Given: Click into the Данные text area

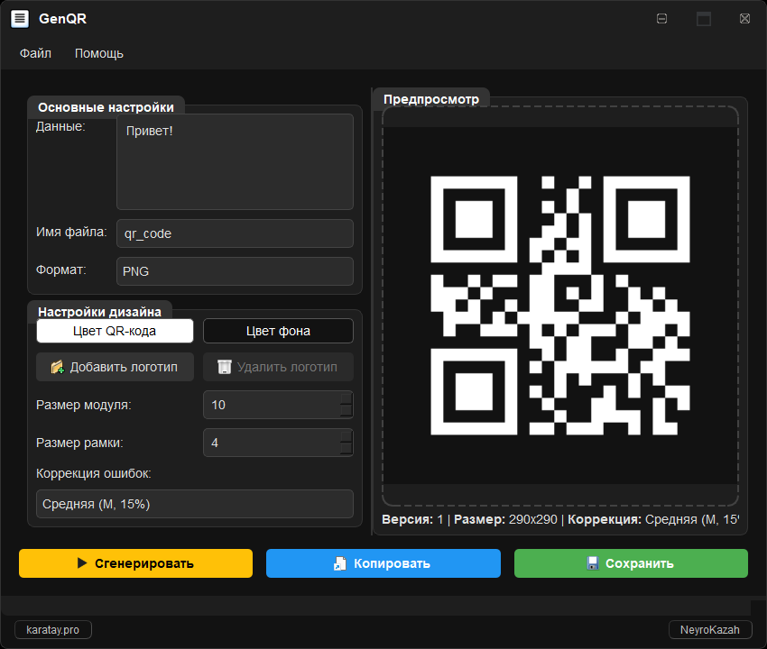Looking at the screenshot, I should click(235, 161).
